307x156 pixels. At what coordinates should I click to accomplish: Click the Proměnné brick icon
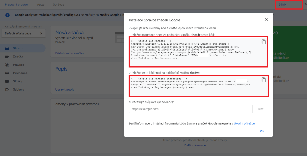7,73
